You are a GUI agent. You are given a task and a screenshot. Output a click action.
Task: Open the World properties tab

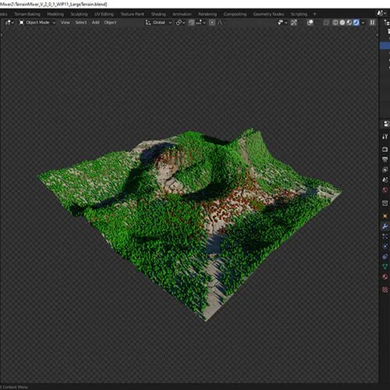click(385, 190)
